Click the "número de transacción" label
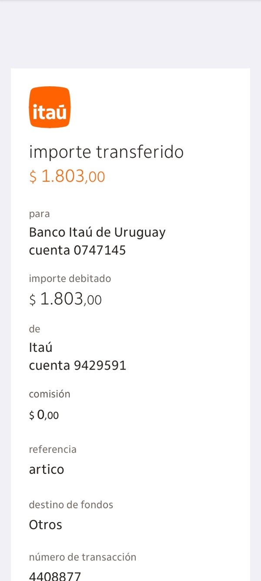 83,557
